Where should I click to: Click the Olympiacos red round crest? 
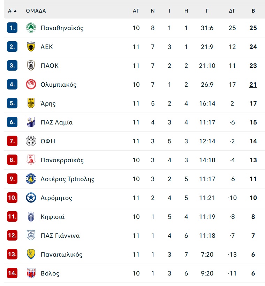(31, 85)
